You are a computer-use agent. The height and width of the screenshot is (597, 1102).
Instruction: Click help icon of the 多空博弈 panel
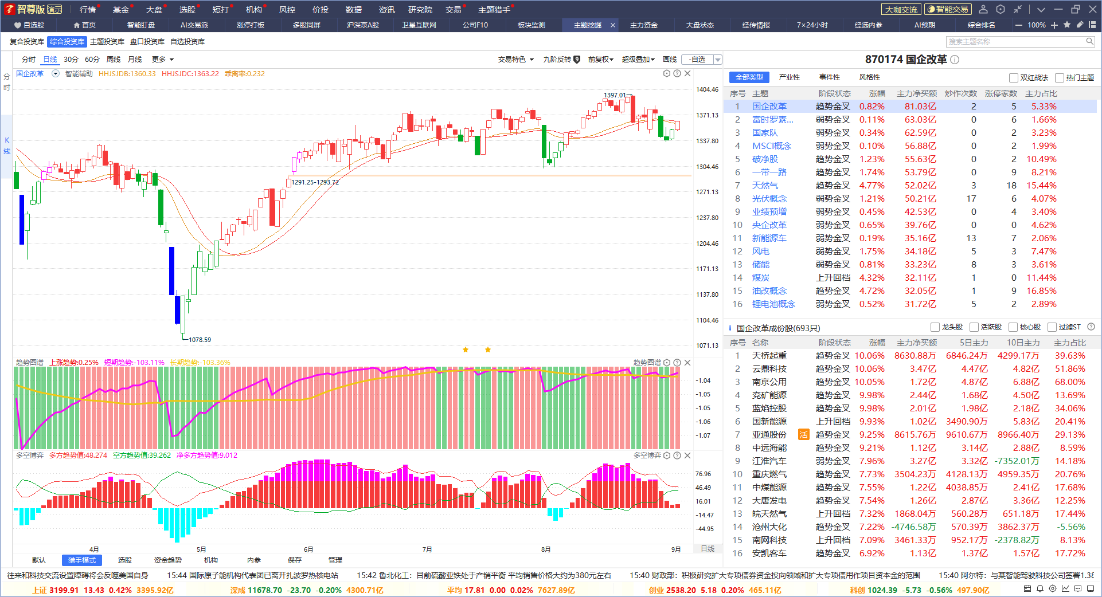(677, 455)
